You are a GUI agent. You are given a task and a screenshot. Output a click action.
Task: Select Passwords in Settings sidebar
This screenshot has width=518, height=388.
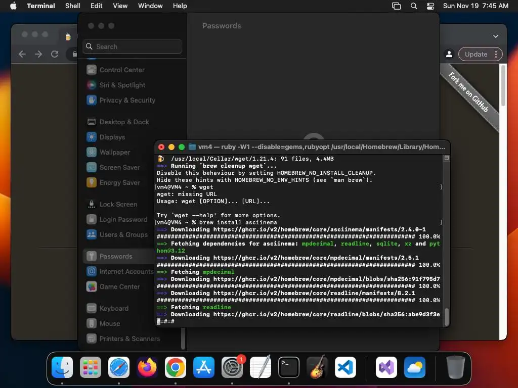click(x=119, y=256)
